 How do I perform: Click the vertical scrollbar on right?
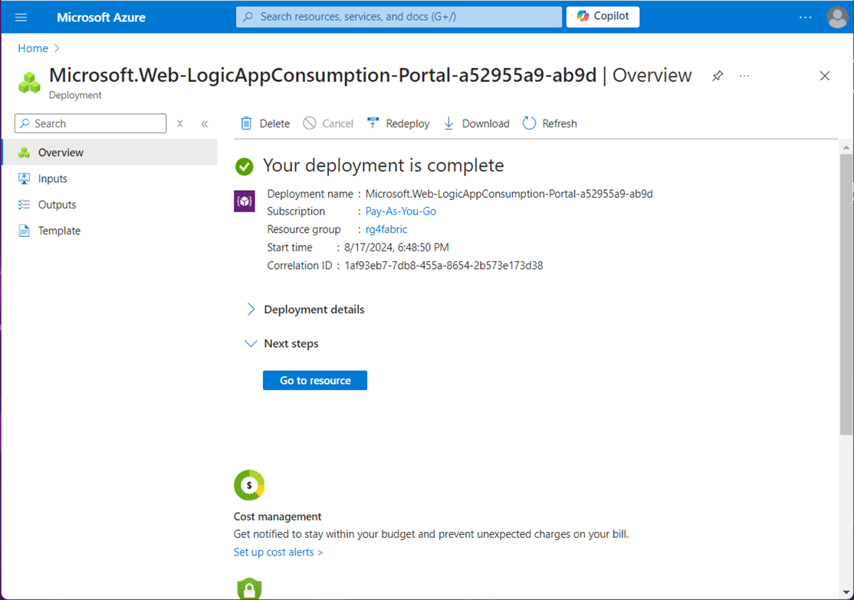coord(846,291)
